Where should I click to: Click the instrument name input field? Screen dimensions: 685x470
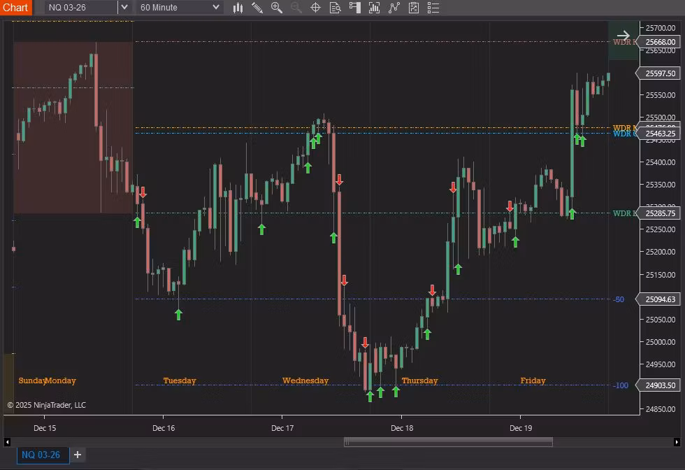click(80, 8)
